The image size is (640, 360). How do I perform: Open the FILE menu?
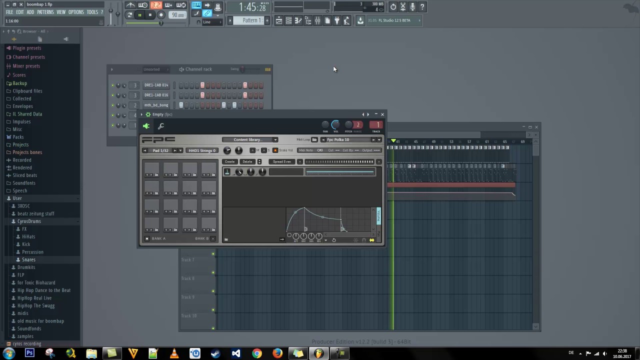click(9, 12)
